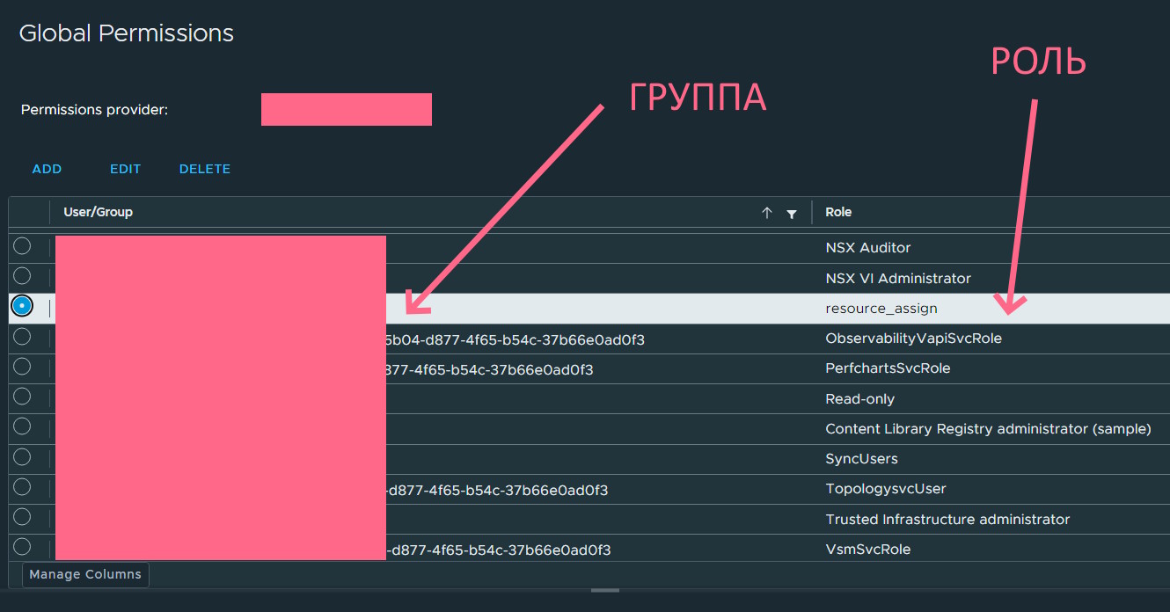Click the Trusted Infrastructure administrator role cell

(947, 520)
